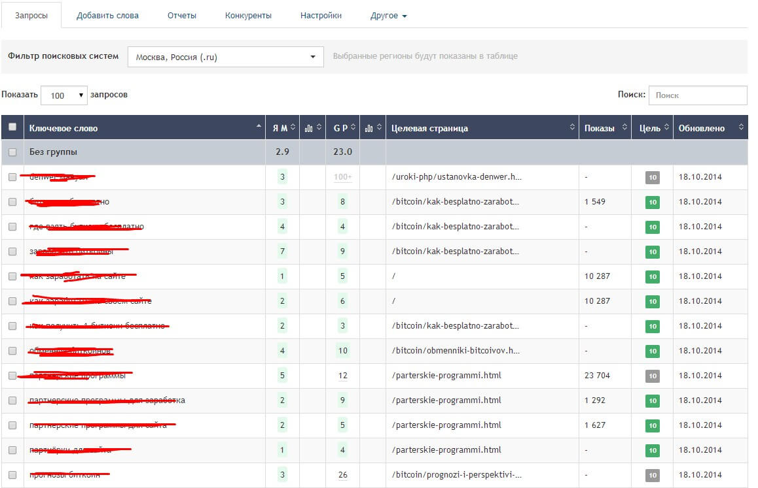Click gray goal badge in the ustanovka-denwer row
This screenshot has width=758, height=488.
pyautogui.click(x=652, y=177)
